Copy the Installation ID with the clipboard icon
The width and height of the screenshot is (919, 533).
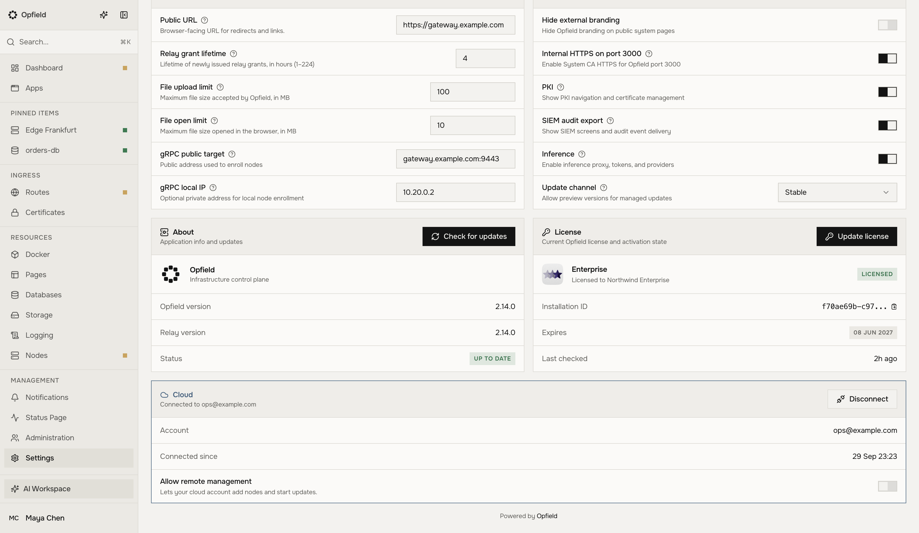coord(894,307)
